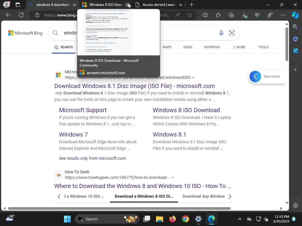Select Download a Windows 8 ISO section tab
Screen dimensions: 302x226
click(144, 196)
